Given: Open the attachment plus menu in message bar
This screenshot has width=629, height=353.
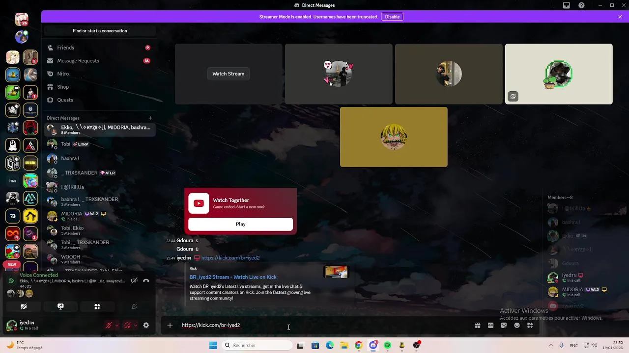Looking at the screenshot, I should [x=170, y=325].
